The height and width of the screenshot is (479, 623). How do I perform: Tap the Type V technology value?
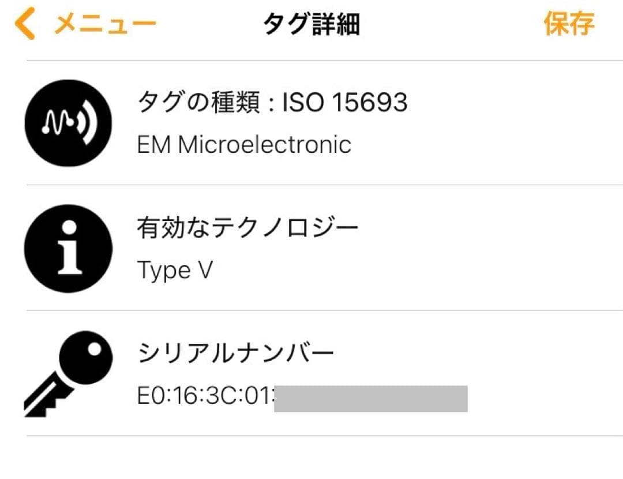pyautogui.click(x=175, y=270)
